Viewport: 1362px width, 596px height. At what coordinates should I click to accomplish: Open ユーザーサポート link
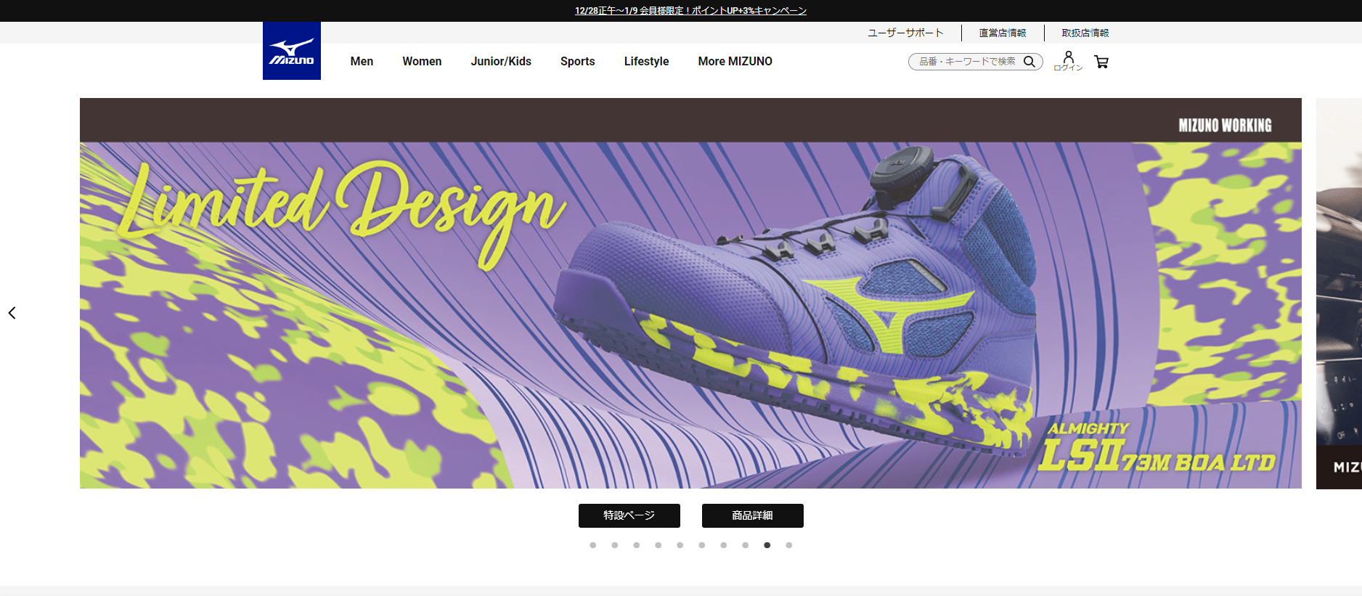click(x=905, y=33)
